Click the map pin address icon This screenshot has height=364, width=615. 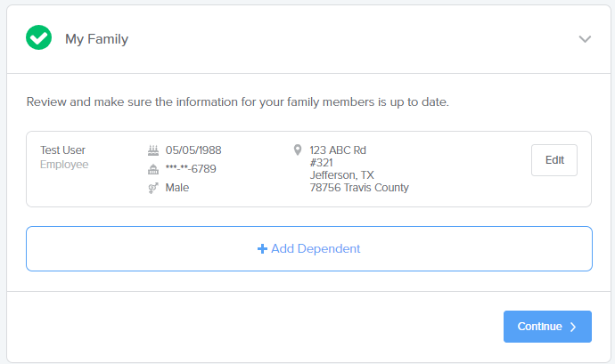(298, 150)
